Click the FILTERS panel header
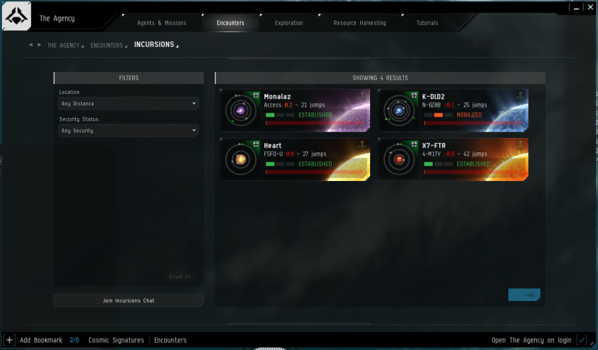Viewport: 598px width, 350px height. click(128, 78)
